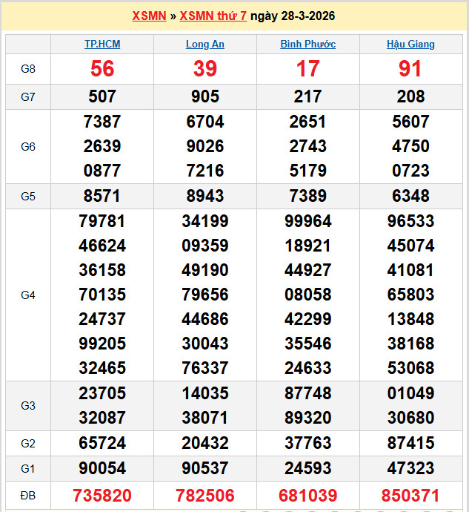This screenshot has width=469, height=512.
Task: Click G1 result 90537 for Long An
Action: point(205,468)
